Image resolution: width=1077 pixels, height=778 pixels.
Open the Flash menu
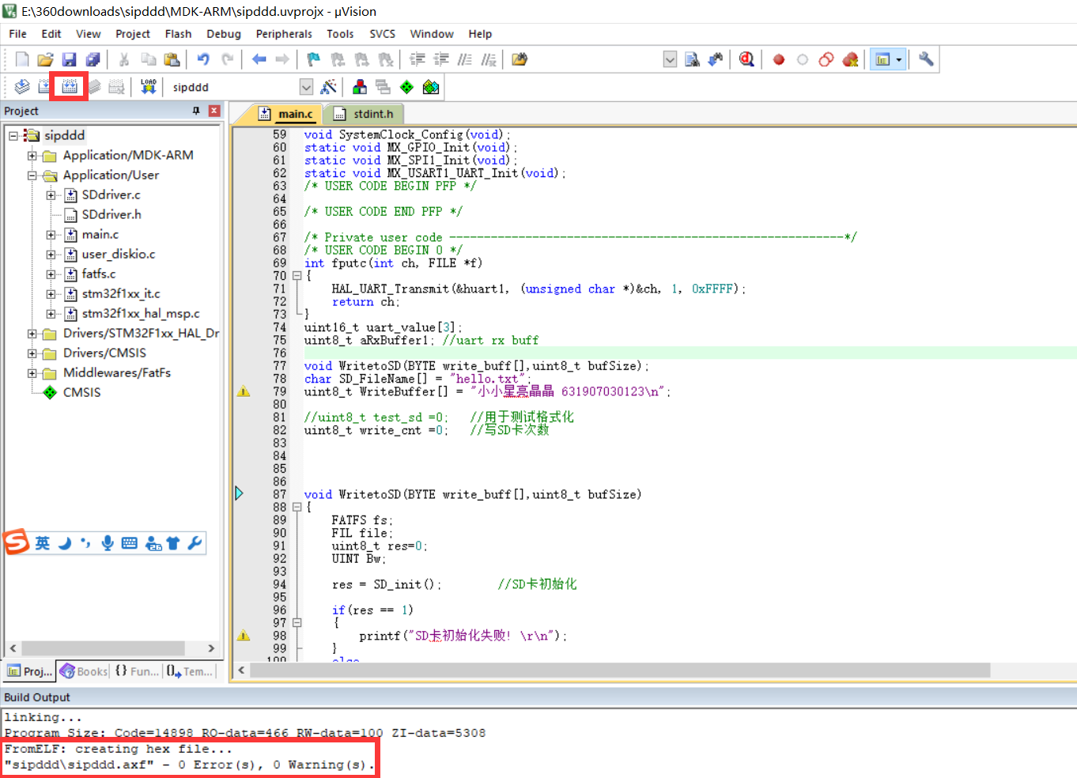pyautogui.click(x=178, y=34)
